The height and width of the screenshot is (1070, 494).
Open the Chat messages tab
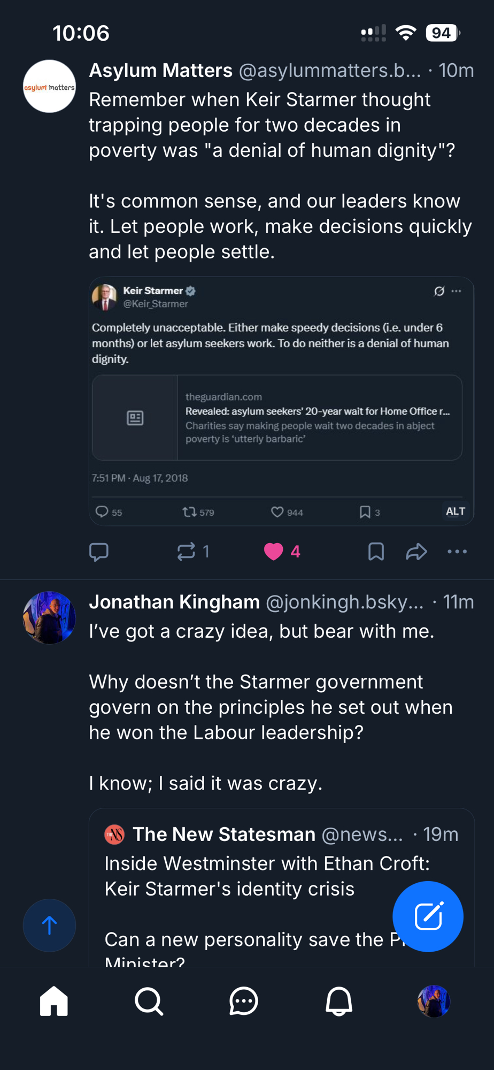(244, 1001)
